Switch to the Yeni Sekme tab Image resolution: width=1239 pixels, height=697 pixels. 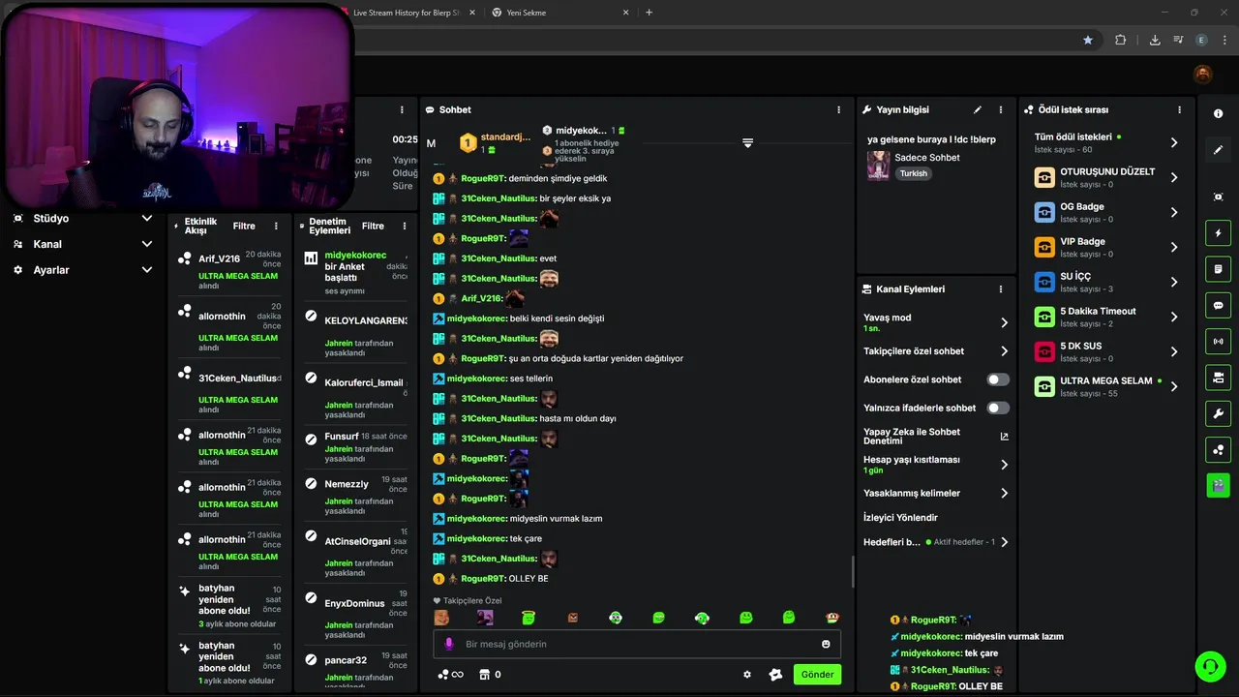click(559, 13)
